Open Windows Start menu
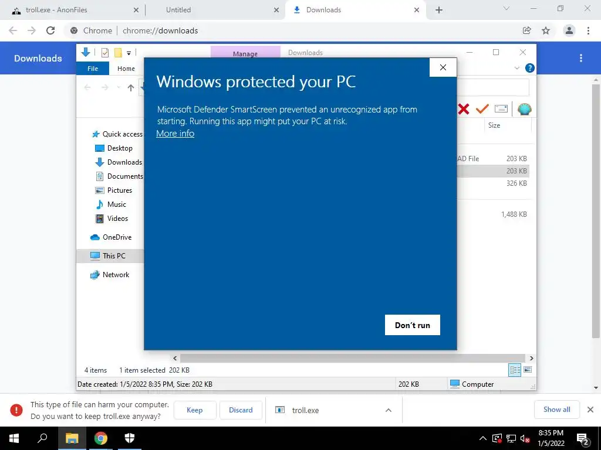 point(14,438)
